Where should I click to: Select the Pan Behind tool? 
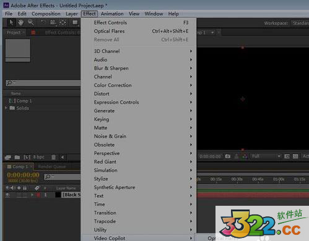tap(63, 22)
